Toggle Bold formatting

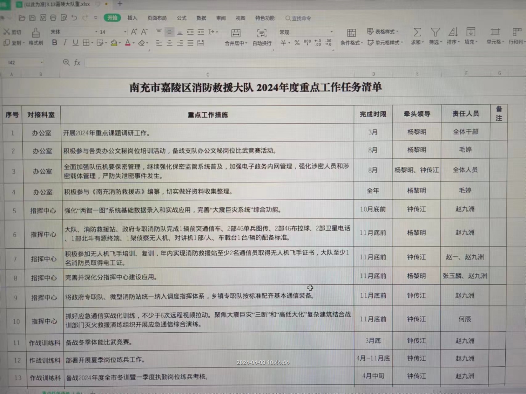tap(54, 43)
